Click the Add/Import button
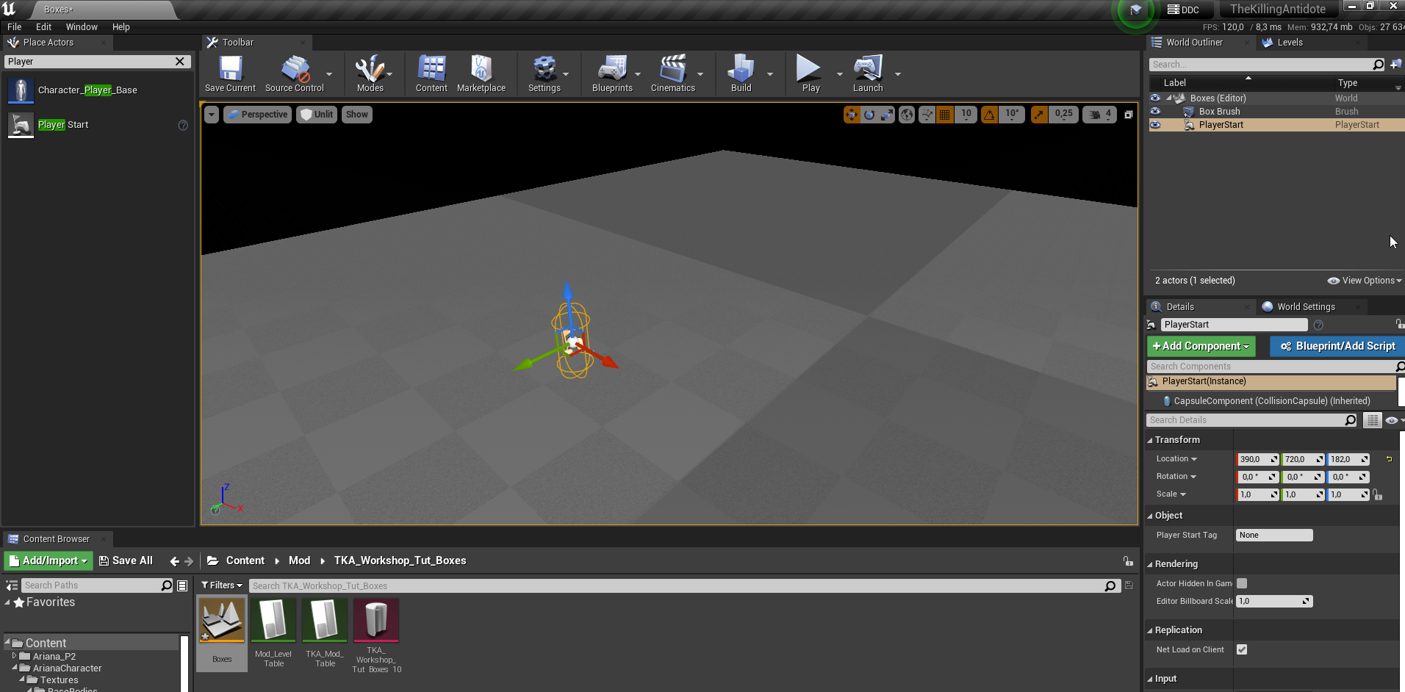The height and width of the screenshot is (692, 1405). pyautogui.click(x=48, y=561)
